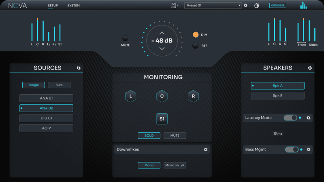Open the Preset 01 dropdown
Viewport: 324px width, 182px height.
point(213,5)
